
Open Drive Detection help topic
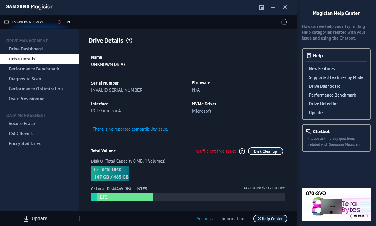coord(324,104)
